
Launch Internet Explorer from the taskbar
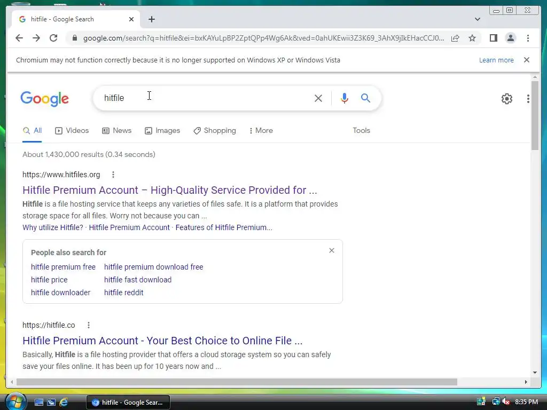(64, 403)
